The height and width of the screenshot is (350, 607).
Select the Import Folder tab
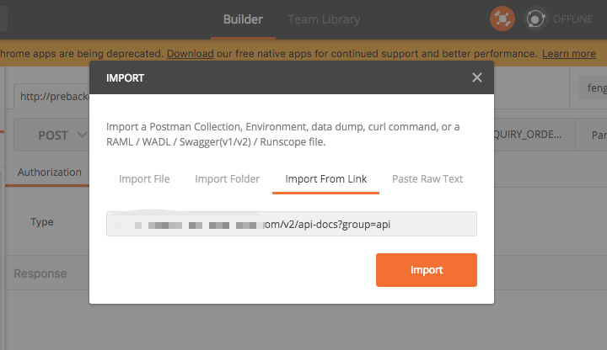pos(228,179)
